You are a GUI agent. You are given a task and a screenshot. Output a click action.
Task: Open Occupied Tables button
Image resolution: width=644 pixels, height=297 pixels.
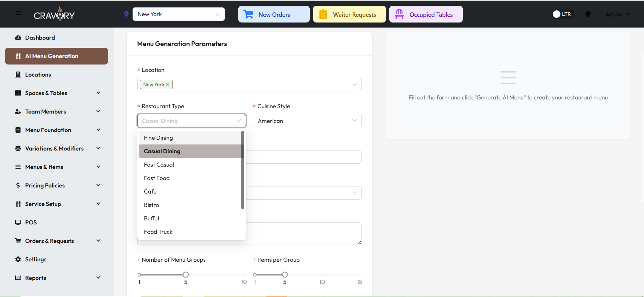426,14
